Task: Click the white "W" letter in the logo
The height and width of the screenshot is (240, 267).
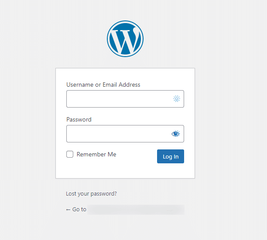Action: pyautogui.click(x=125, y=39)
